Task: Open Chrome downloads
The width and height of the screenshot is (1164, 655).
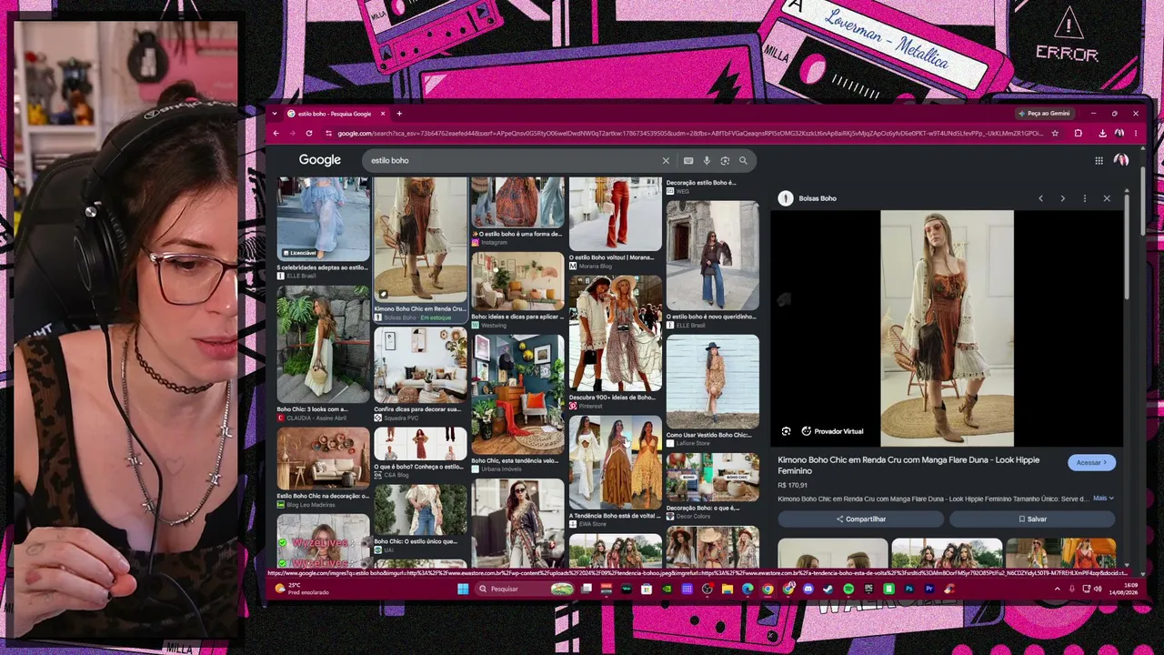Action: click(1102, 133)
